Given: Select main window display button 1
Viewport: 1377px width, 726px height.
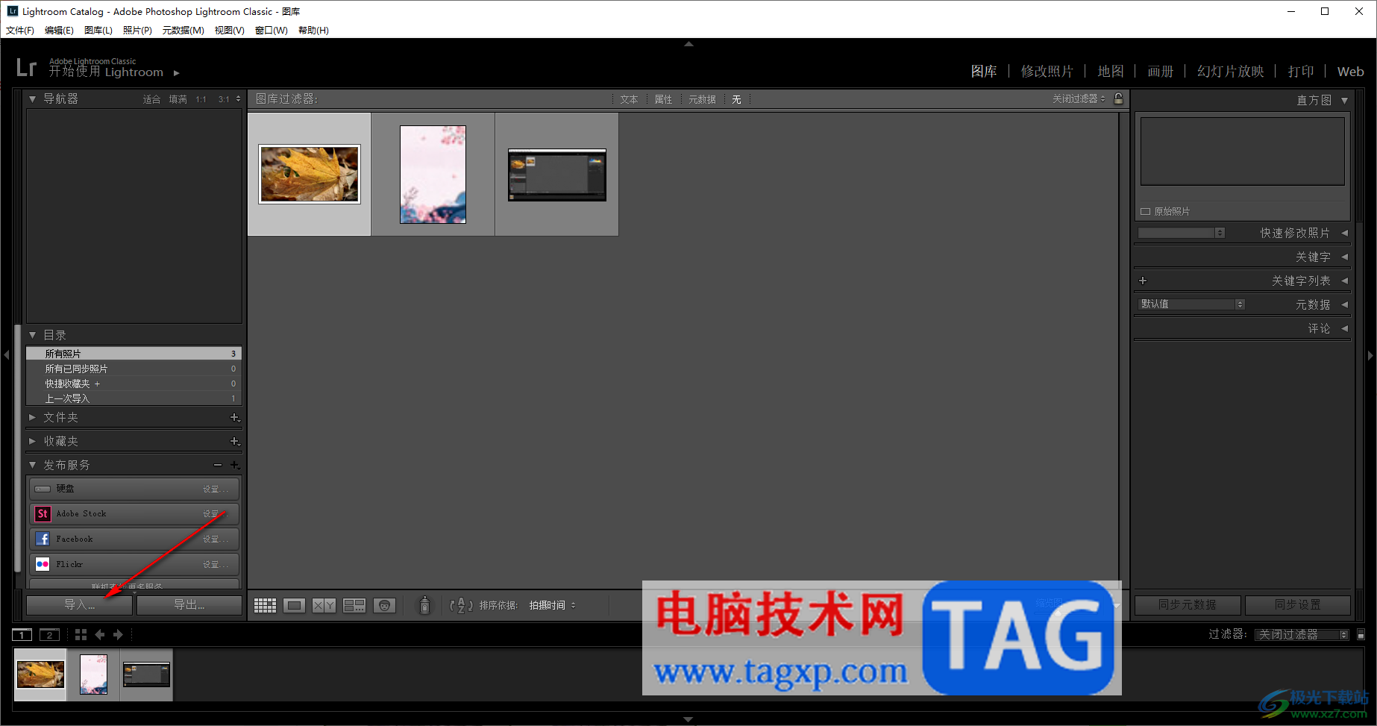Looking at the screenshot, I should 22,635.
